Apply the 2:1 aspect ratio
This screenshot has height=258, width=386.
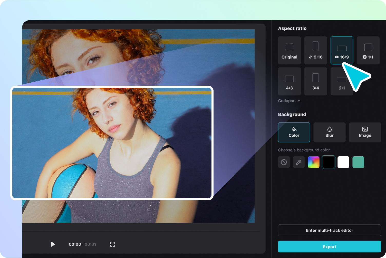[x=342, y=81]
